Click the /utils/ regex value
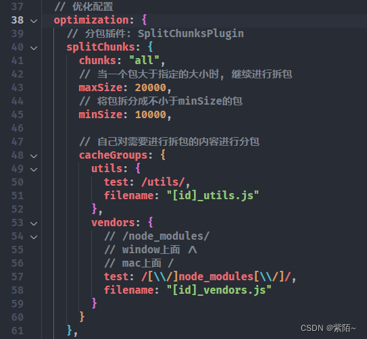Screen dimensions: 367x339 pyautogui.click(x=163, y=182)
